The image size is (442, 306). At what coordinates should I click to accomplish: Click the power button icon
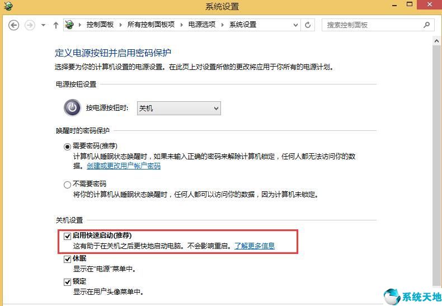point(72,107)
